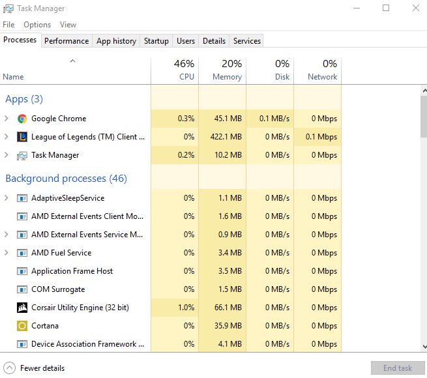Click Fewer details link
The image size is (427, 378).
click(42, 368)
